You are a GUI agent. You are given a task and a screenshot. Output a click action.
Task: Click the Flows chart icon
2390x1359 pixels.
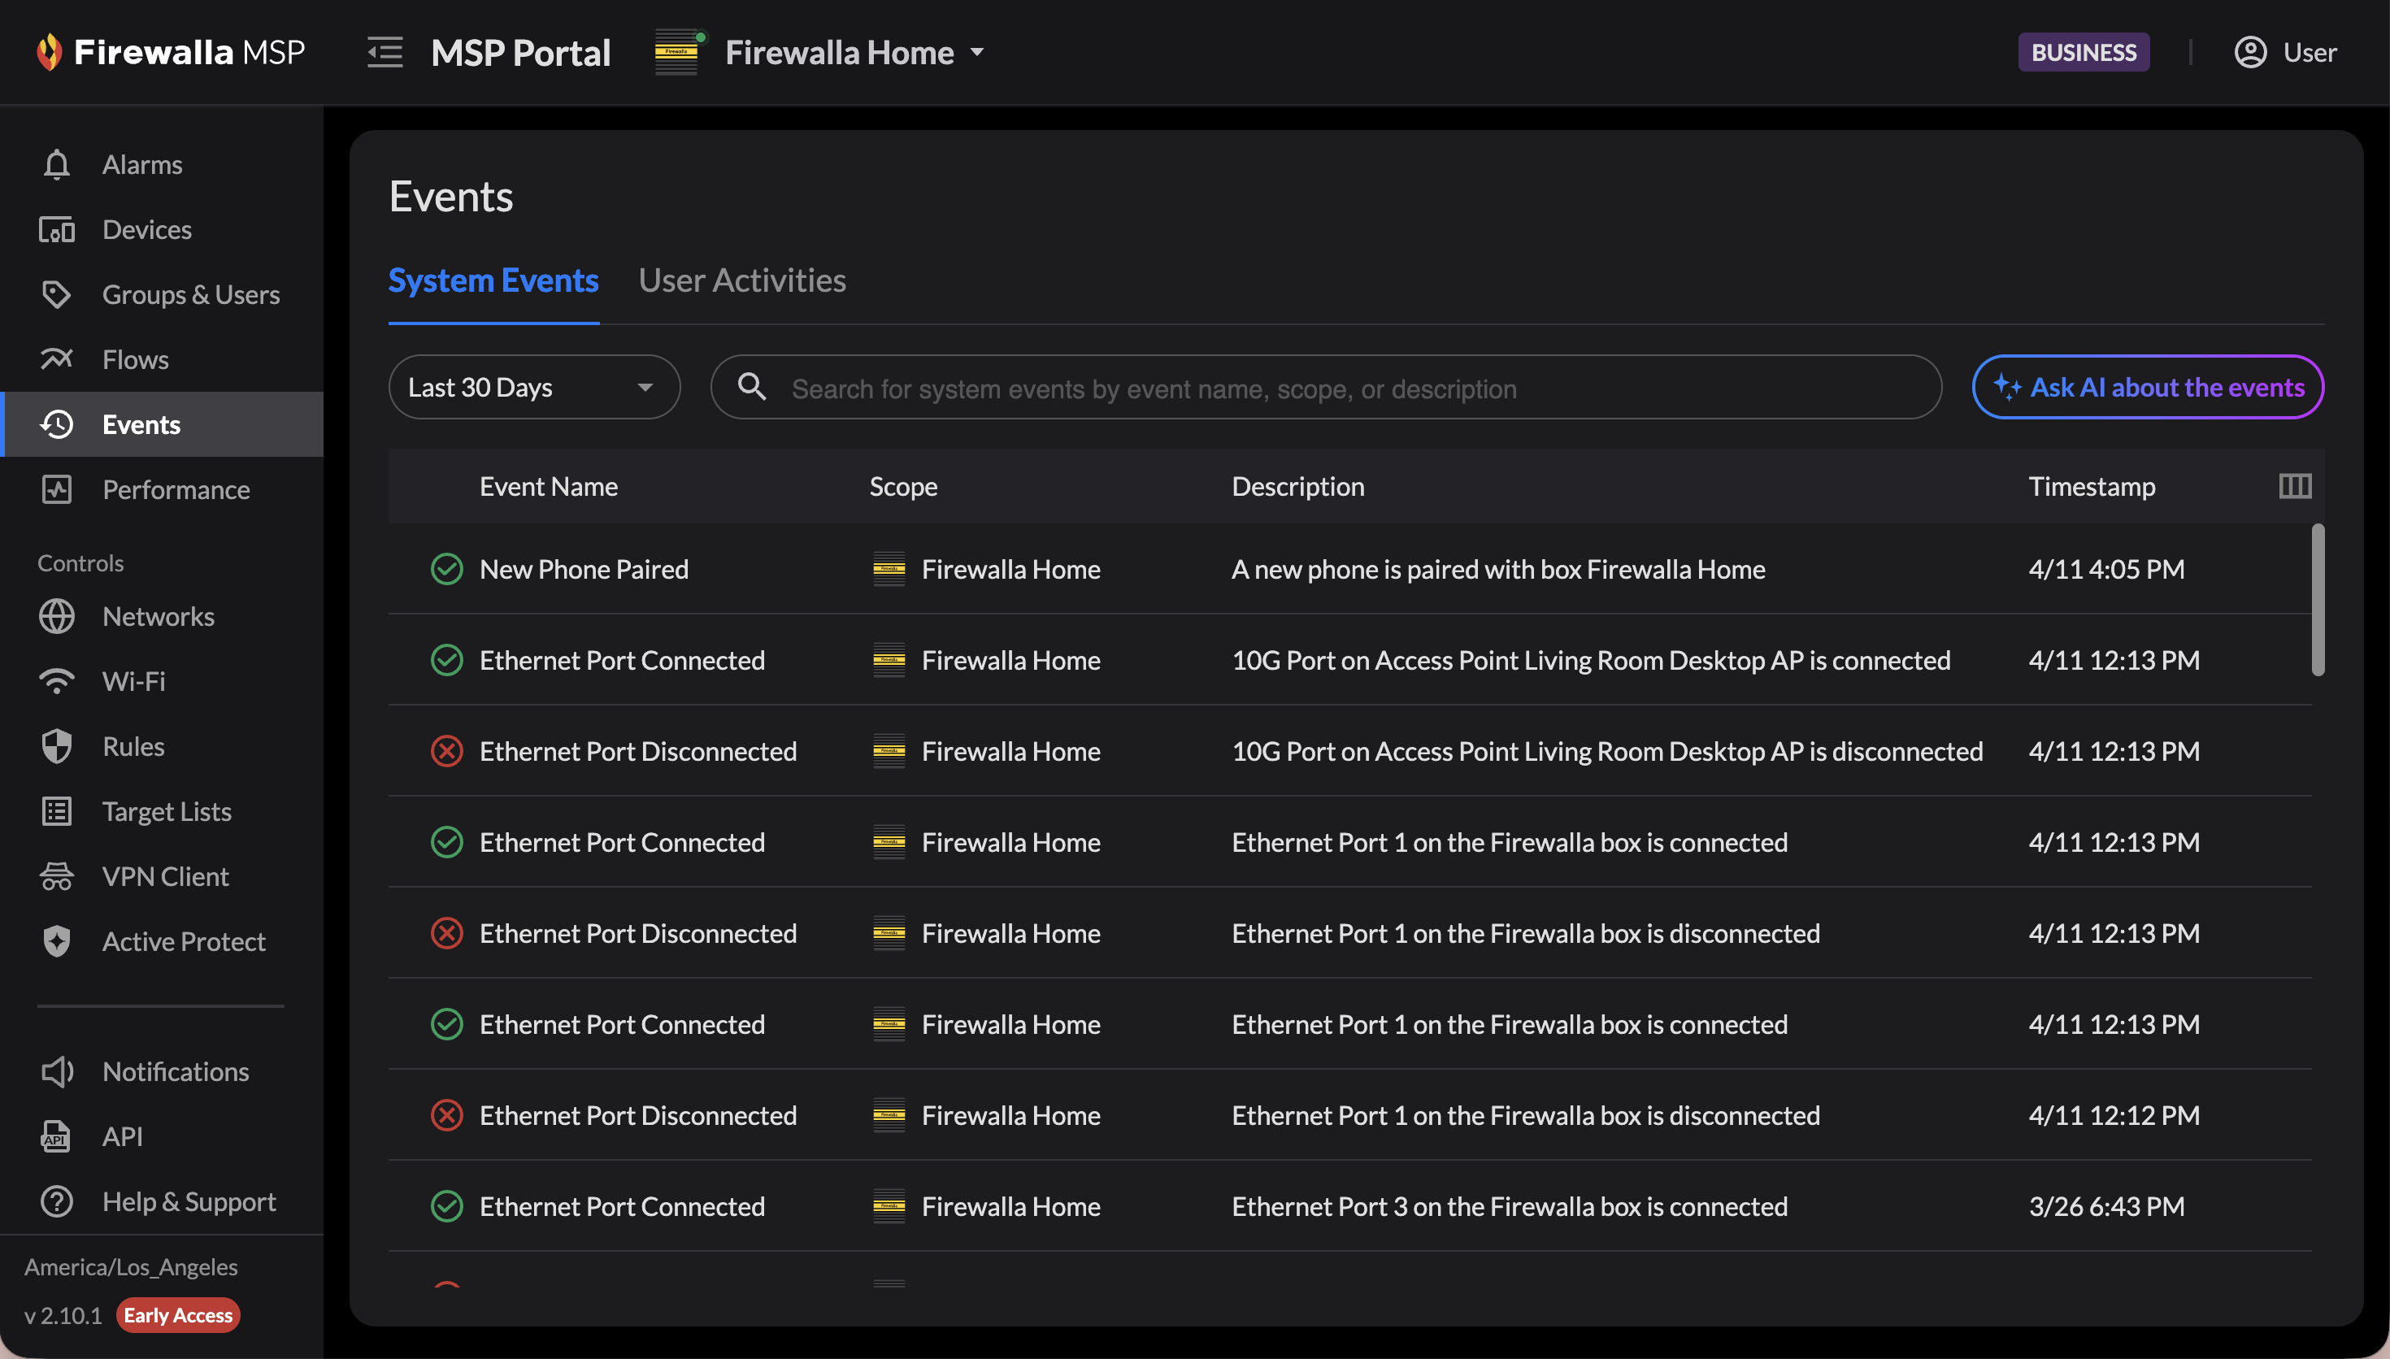click(56, 359)
